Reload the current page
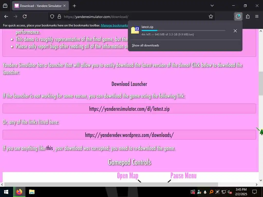This screenshot has width=263, height=197. coord(25,16)
